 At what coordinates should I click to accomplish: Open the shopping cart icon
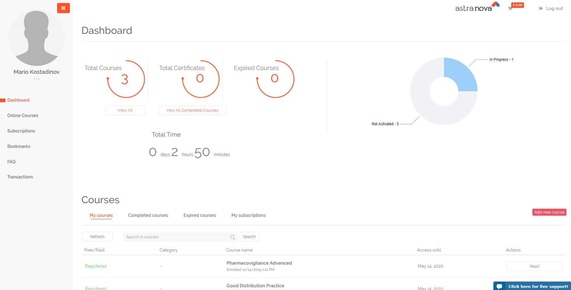click(510, 8)
